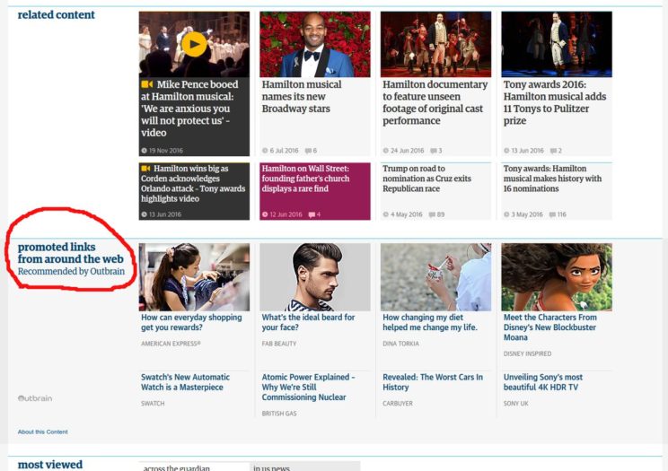668x471 pixels.
Task: Click comment icon on Broadway stars article
Action: pos(308,151)
